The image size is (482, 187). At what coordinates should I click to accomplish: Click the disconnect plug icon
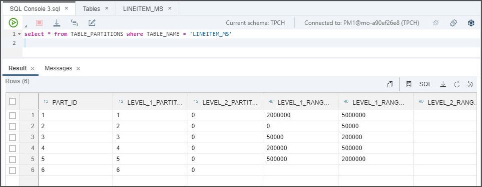click(435, 22)
